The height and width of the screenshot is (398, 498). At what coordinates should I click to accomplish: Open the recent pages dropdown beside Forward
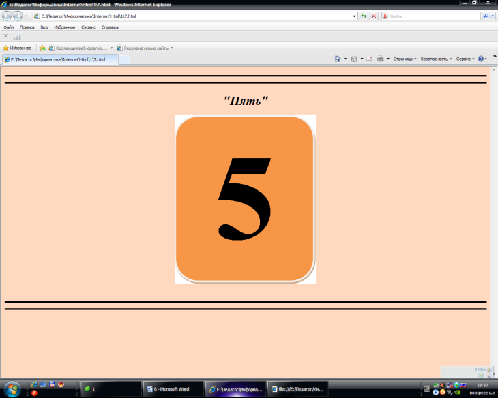tap(27, 16)
